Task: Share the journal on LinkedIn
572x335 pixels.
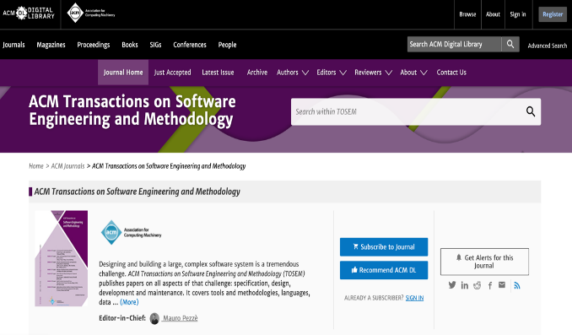Action: coord(464,285)
